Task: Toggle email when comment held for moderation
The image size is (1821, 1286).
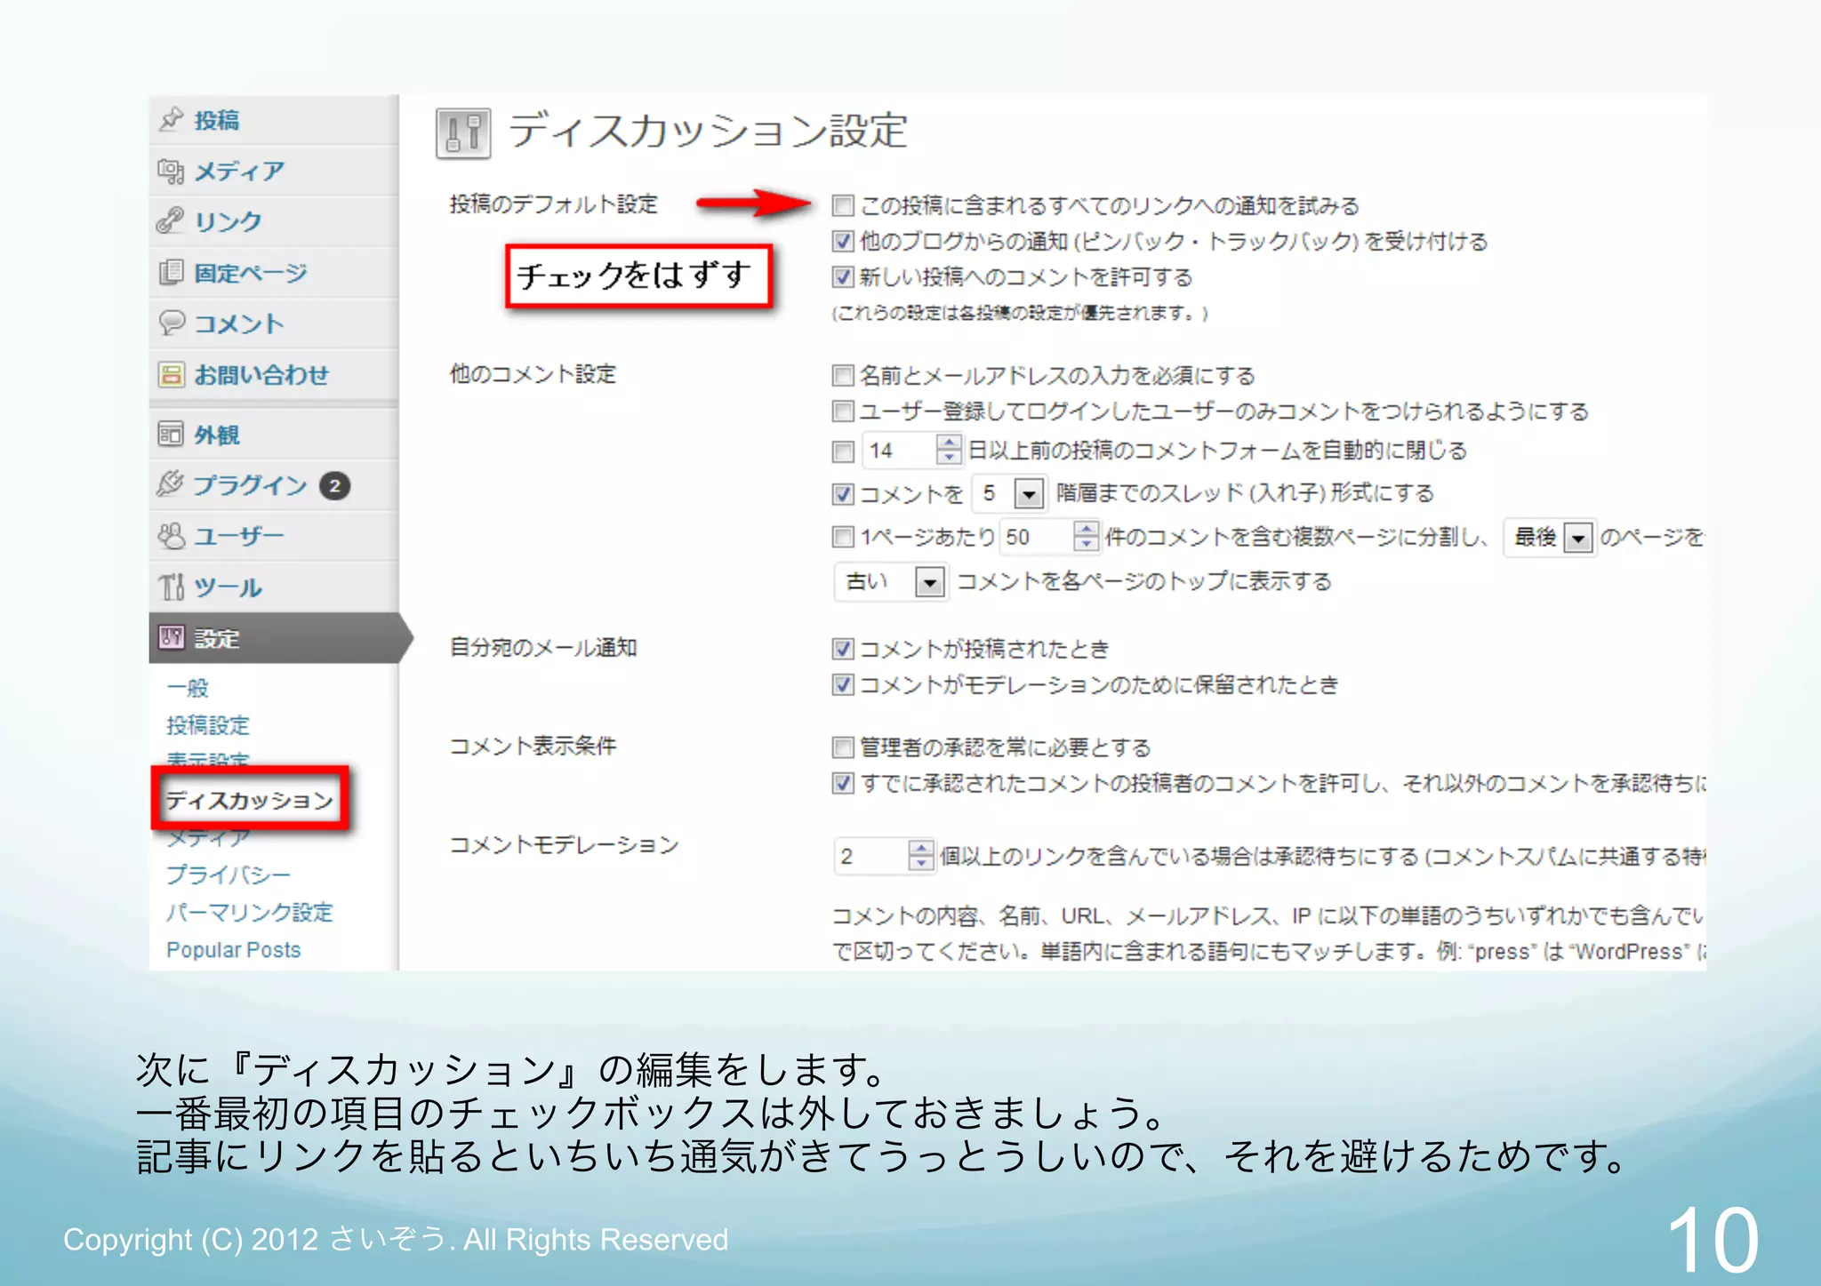Action: pos(843,684)
